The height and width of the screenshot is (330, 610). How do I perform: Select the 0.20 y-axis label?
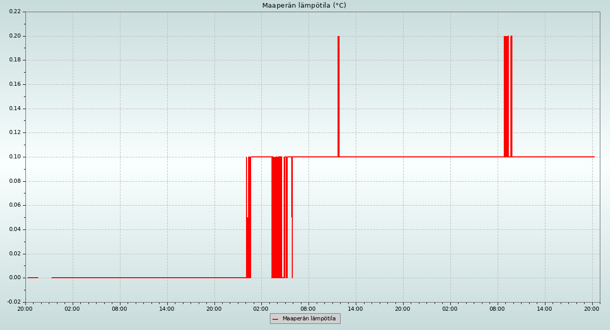pyautogui.click(x=15, y=36)
